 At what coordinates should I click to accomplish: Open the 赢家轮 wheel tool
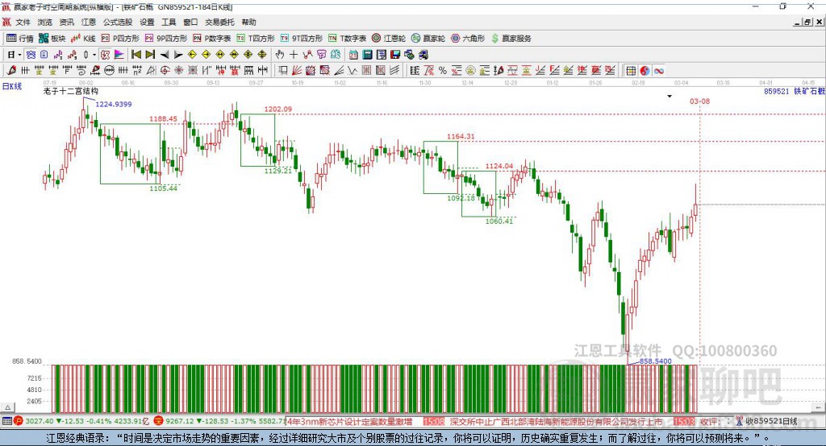pyautogui.click(x=428, y=39)
